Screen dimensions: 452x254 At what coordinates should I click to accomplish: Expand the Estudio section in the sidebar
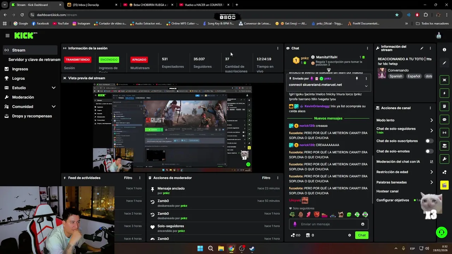click(x=54, y=88)
